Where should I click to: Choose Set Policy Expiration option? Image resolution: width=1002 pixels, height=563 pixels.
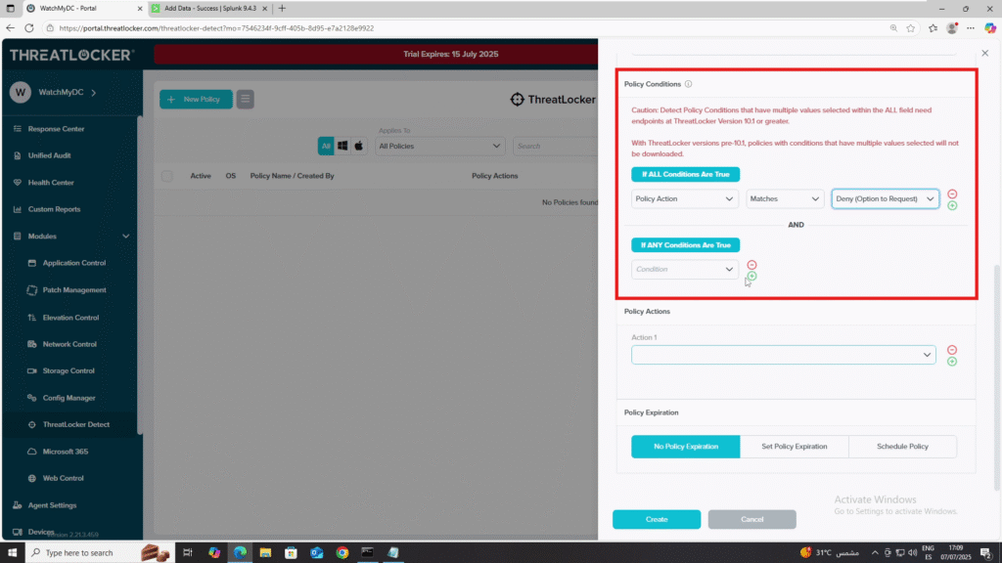click(x=795, y=447)
